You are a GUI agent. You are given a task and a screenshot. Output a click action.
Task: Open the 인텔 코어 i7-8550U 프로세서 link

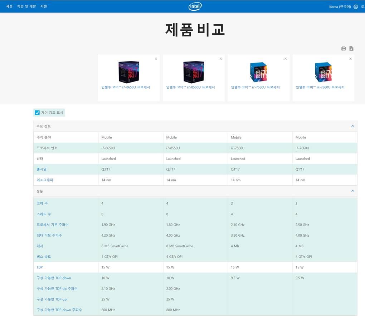tap(190, 87)
